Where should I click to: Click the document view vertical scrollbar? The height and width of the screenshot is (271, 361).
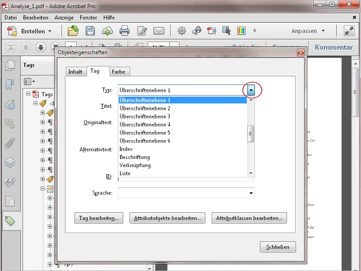pyautogui.click(x=355, y=92)
